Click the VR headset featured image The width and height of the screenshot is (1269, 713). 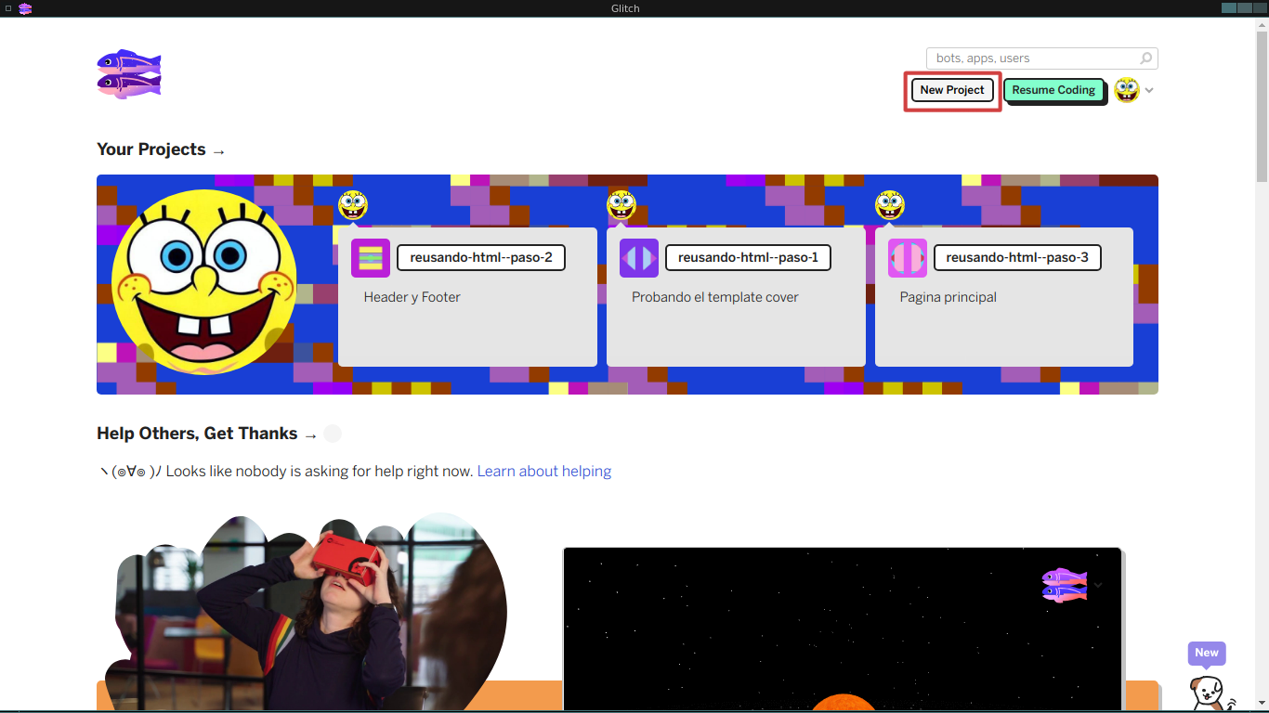click(307, 613)
